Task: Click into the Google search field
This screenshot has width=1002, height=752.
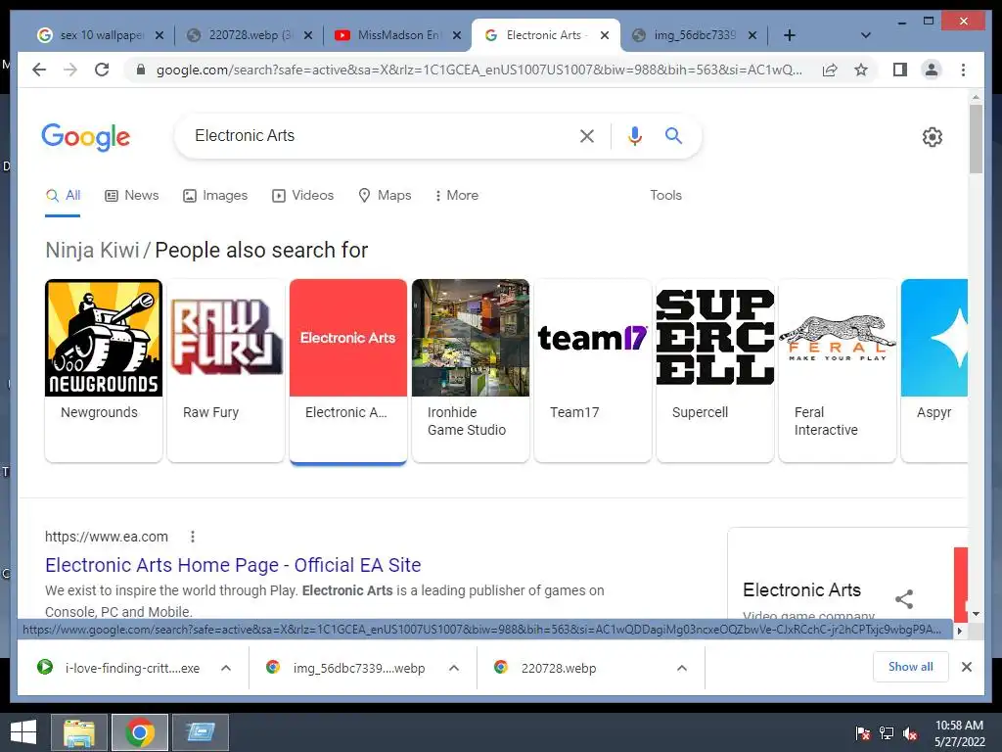Action: tap(377, 135)
